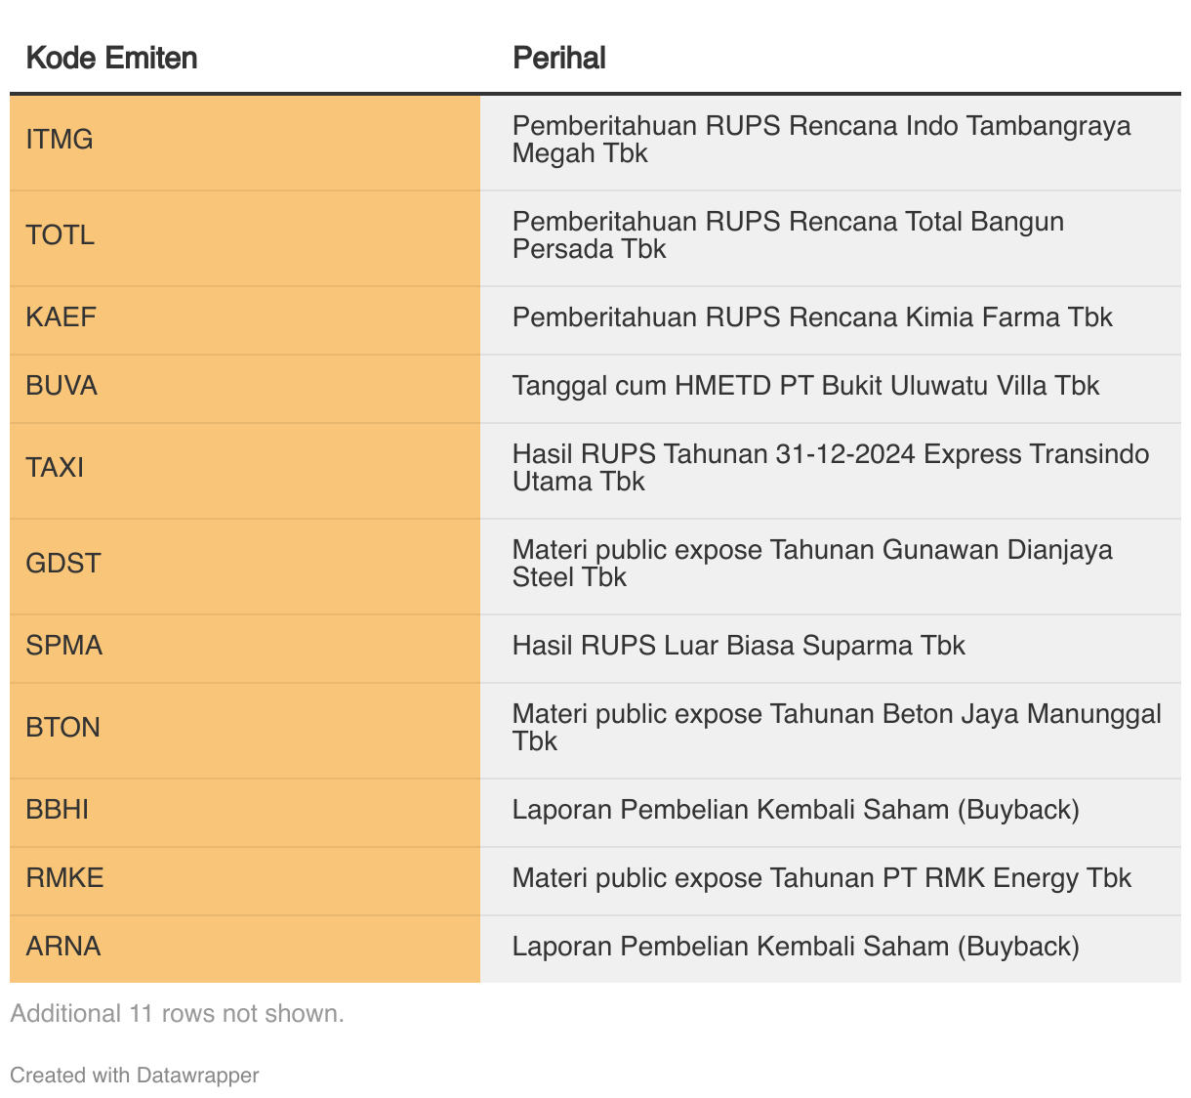Select the ITMG code cell
This screenshot has width=1191, height=1098.
coord(60,140)
